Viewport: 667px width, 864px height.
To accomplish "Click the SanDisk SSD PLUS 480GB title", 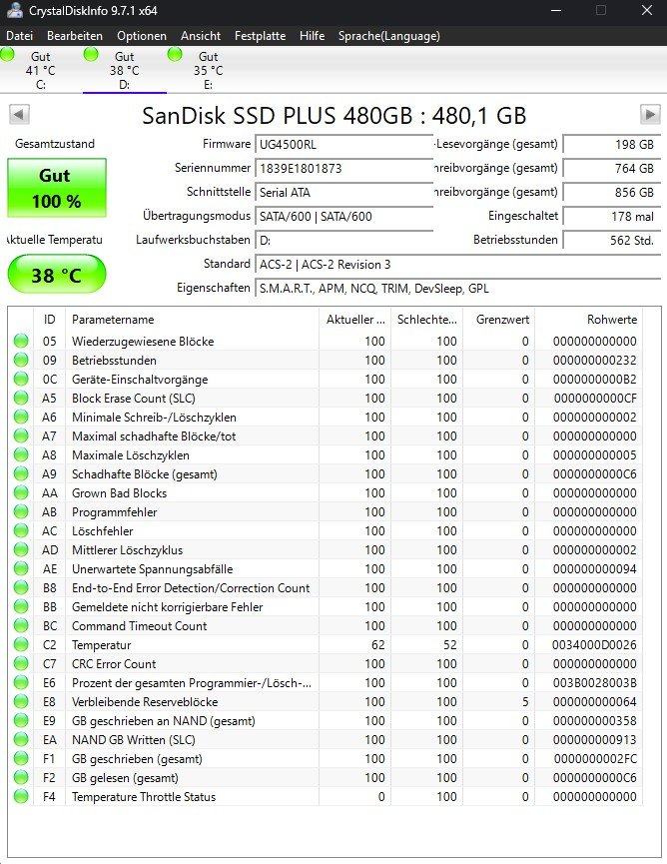I will pyautogui.click(x=334, y=116).
